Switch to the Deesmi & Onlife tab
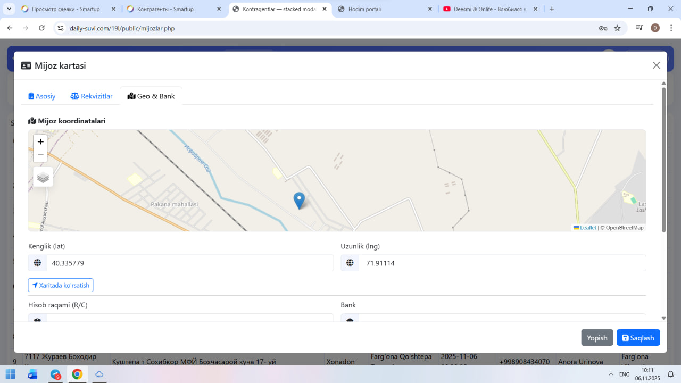 (490, 9)
